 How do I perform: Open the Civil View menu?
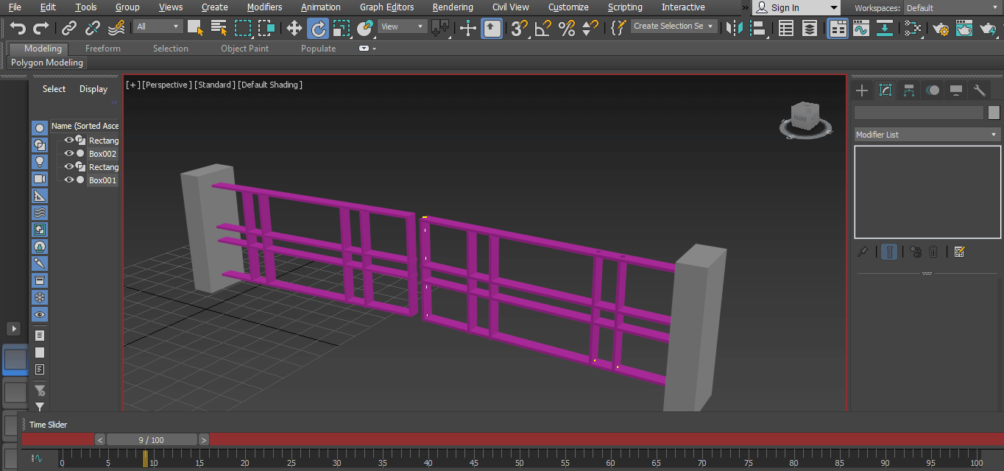coord(511,7)
